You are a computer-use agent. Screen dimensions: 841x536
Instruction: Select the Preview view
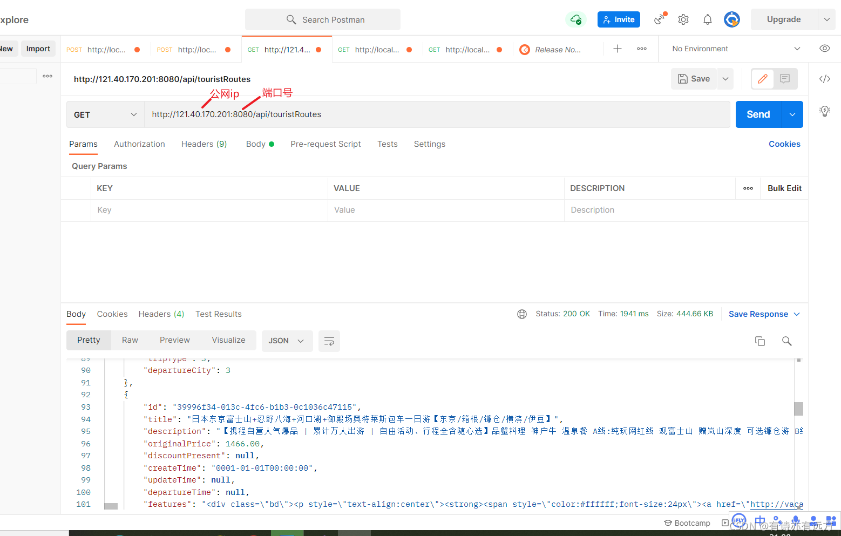coord(175,340)
